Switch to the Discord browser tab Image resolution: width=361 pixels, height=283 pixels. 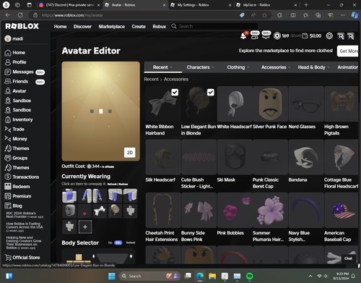69,5
